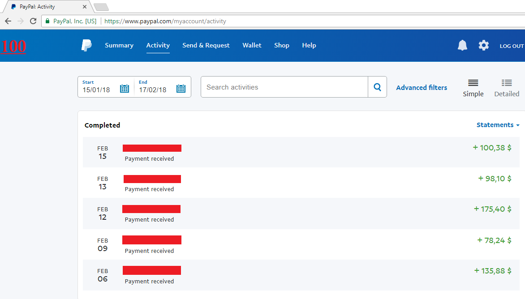The width and height of the screenshot is (525, 299).
Task: Open account settings gear icon
Action: tap(484, 45)
